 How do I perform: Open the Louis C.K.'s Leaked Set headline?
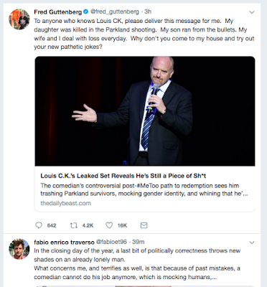(123, 176)
